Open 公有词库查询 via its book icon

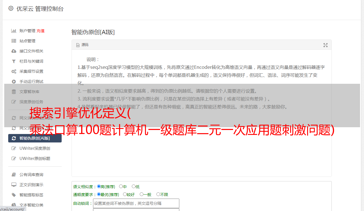(x=14, y=175)
